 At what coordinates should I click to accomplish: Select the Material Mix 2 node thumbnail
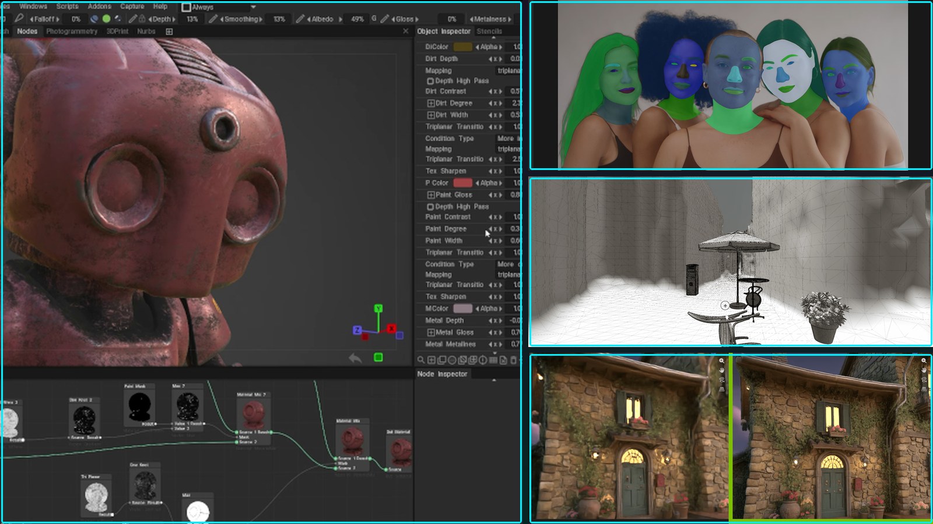(x=252, y=413)
